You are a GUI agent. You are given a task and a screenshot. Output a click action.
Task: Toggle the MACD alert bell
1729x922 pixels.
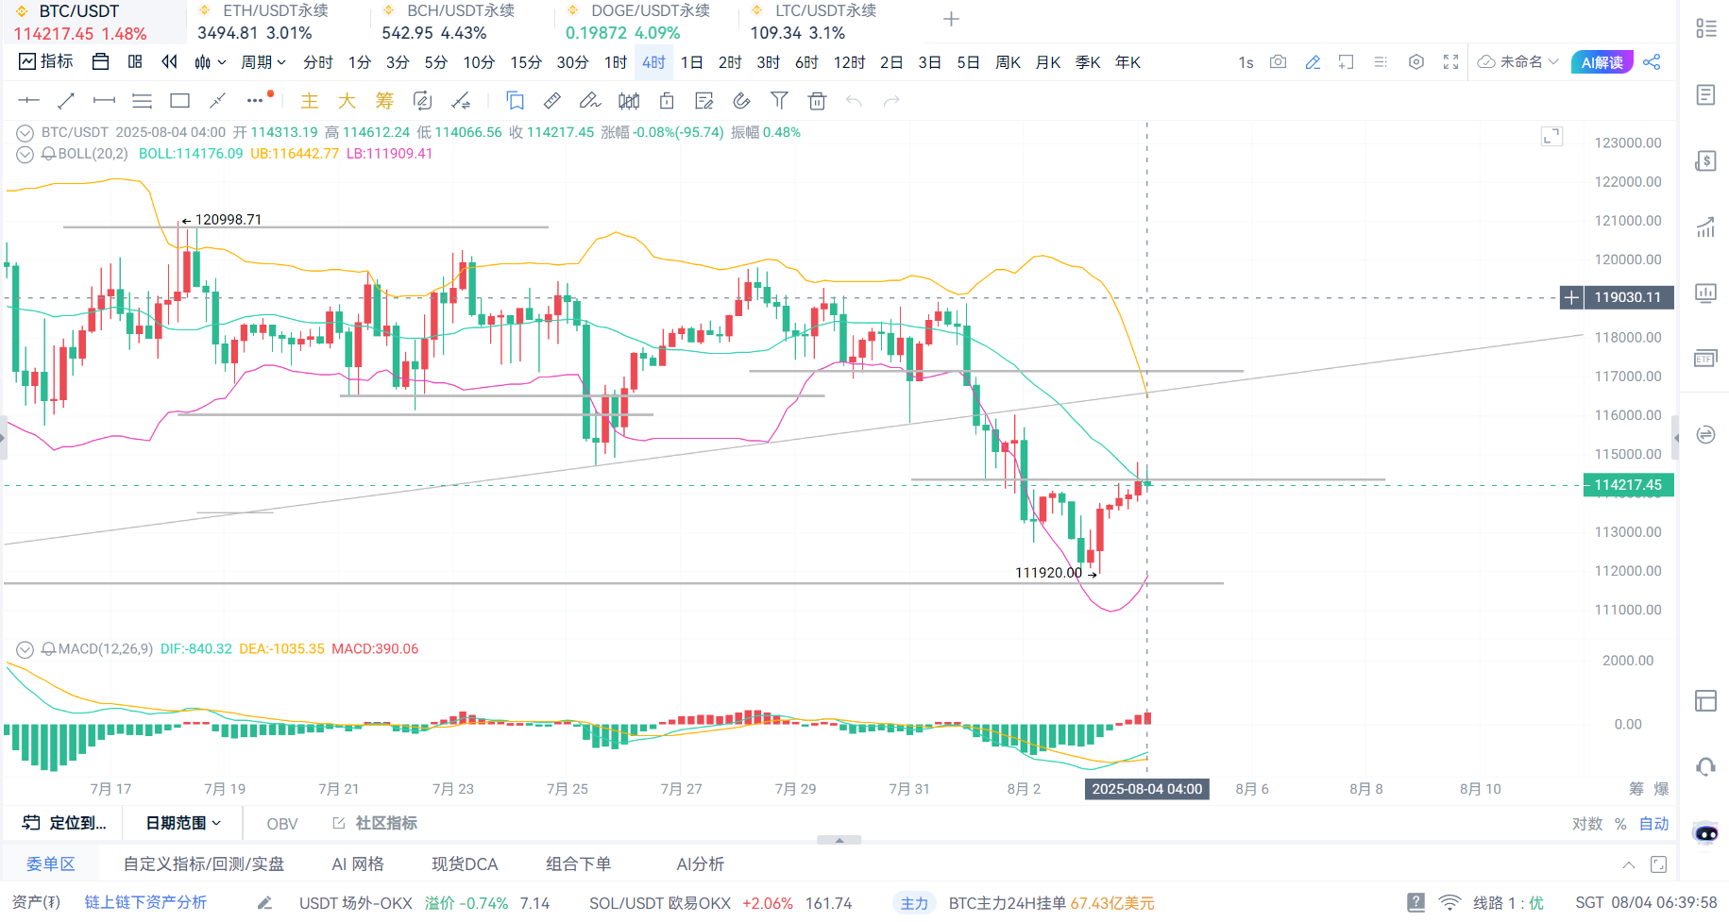[48, 649]
